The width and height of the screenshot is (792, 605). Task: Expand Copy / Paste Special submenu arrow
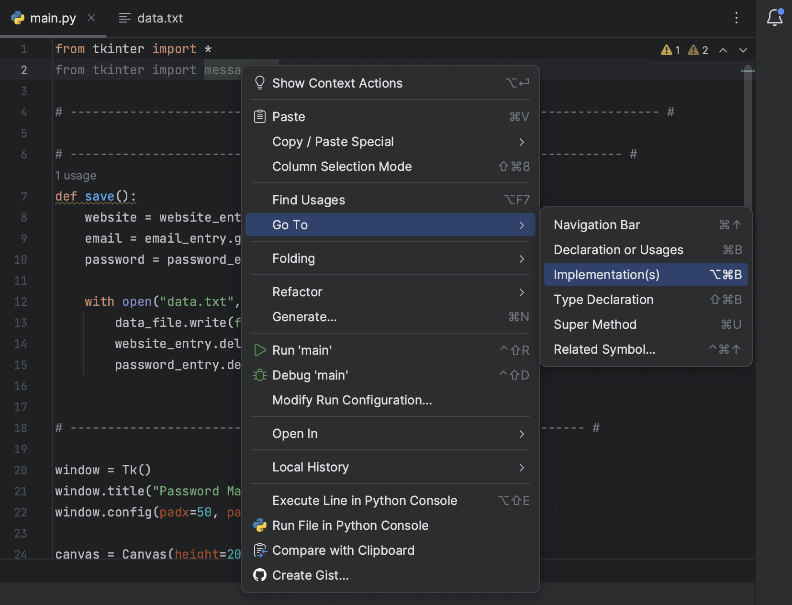point(522,142)
